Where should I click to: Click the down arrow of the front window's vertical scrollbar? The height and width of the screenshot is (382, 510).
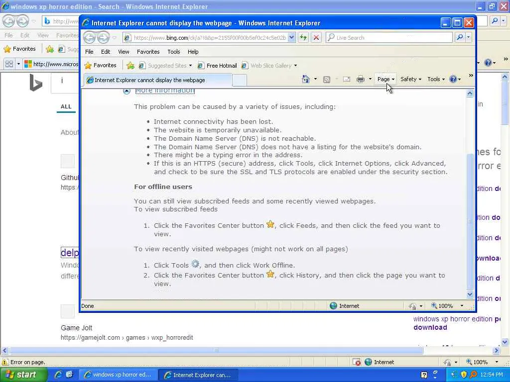tap(470, 294)
